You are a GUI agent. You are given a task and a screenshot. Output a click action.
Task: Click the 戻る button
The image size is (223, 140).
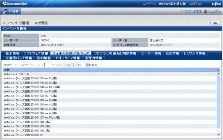(x=216, y=23)
